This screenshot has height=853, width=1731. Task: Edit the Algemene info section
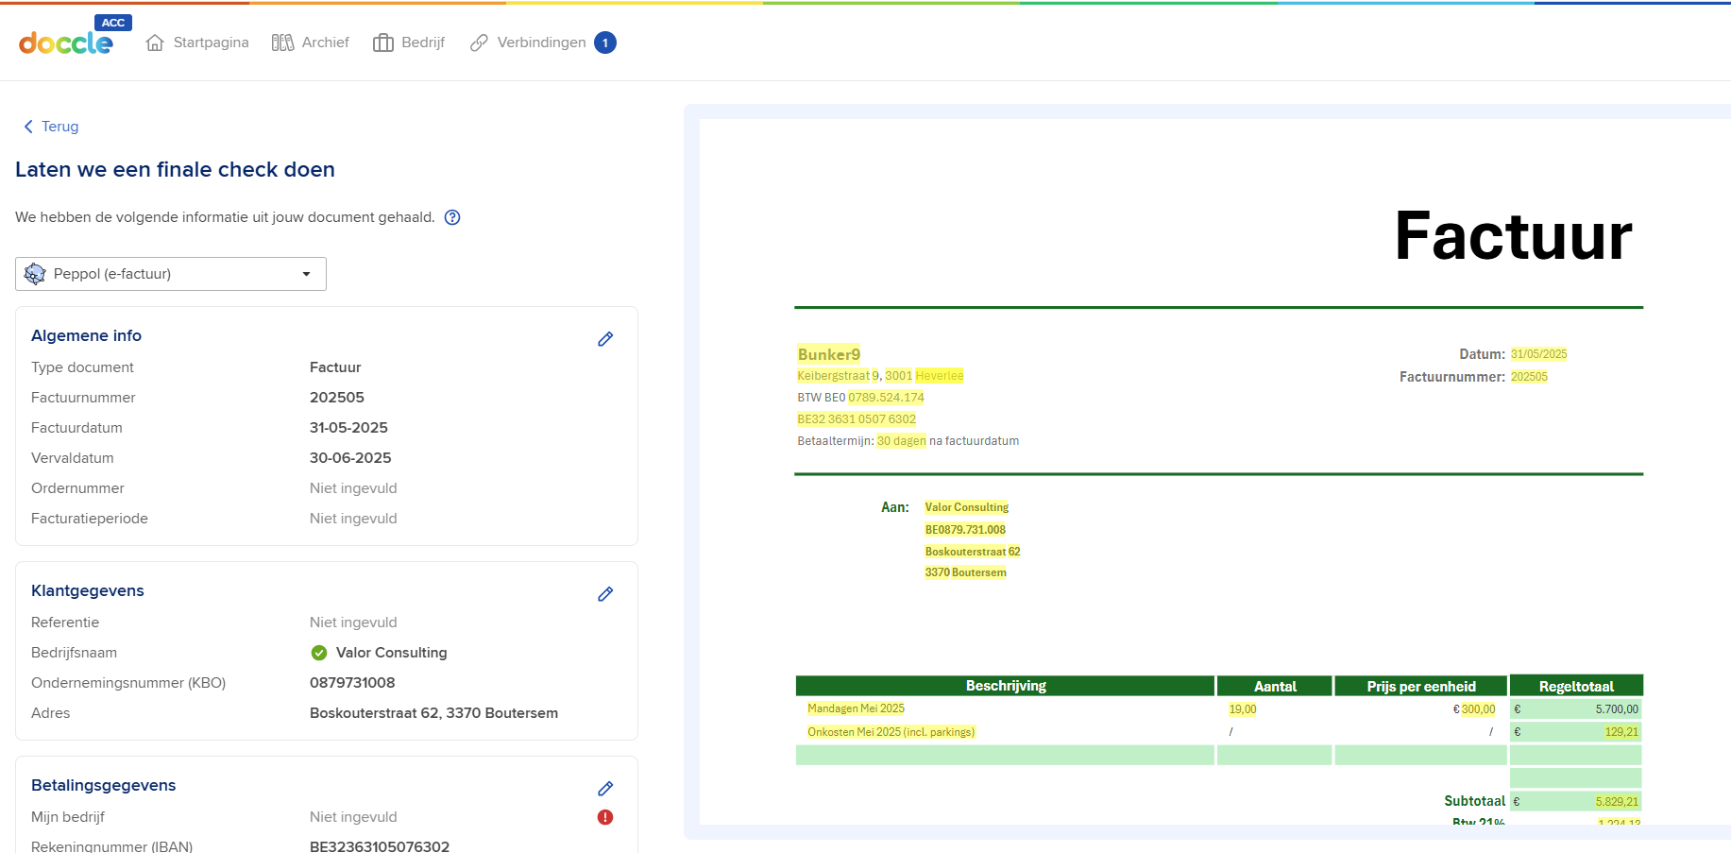tap(605, 339)
